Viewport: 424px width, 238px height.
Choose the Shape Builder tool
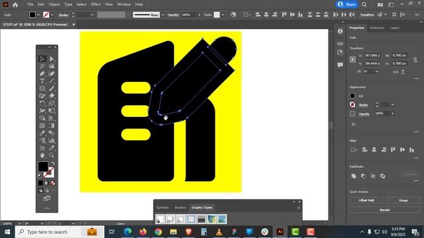[42, 118]
